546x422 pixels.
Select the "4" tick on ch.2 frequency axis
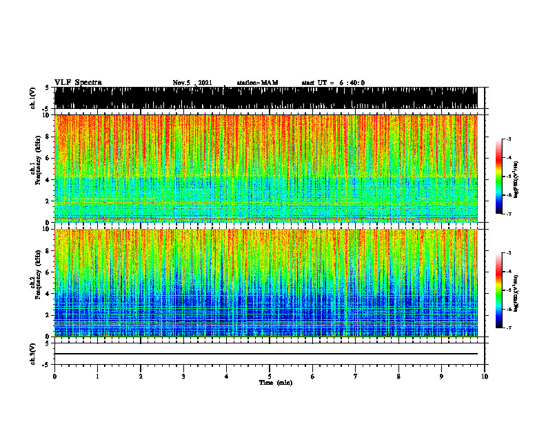click(x=49, y=294)
